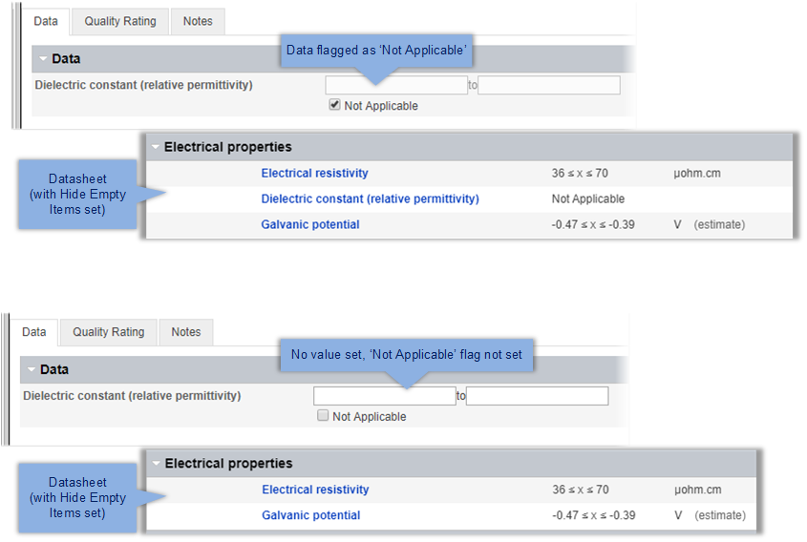Image resolution: width=807 pixels, height=542 pixels.
Task: Focus the upper panel's maximum dielectric value field
Action: click(549, 85)
